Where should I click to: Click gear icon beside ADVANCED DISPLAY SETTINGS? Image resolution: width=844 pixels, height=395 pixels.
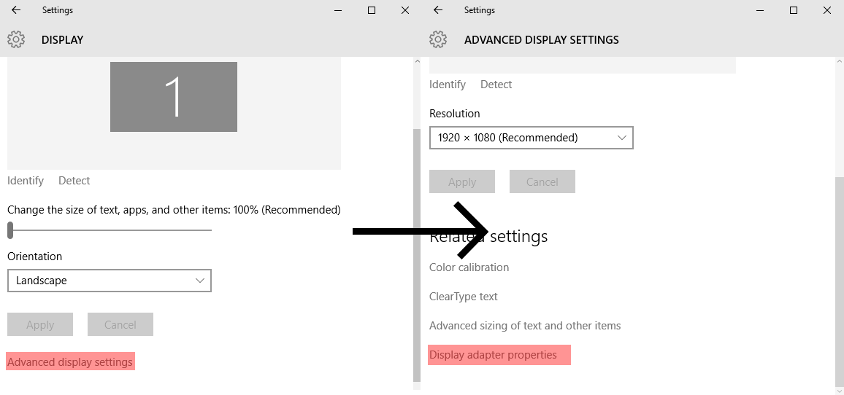[438, 39]
